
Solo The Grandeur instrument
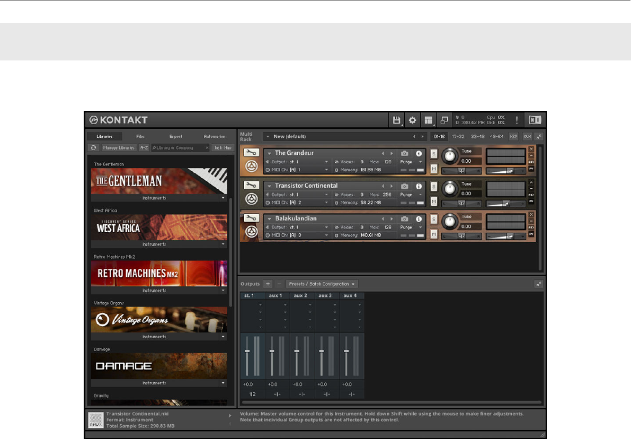(434, 153)
